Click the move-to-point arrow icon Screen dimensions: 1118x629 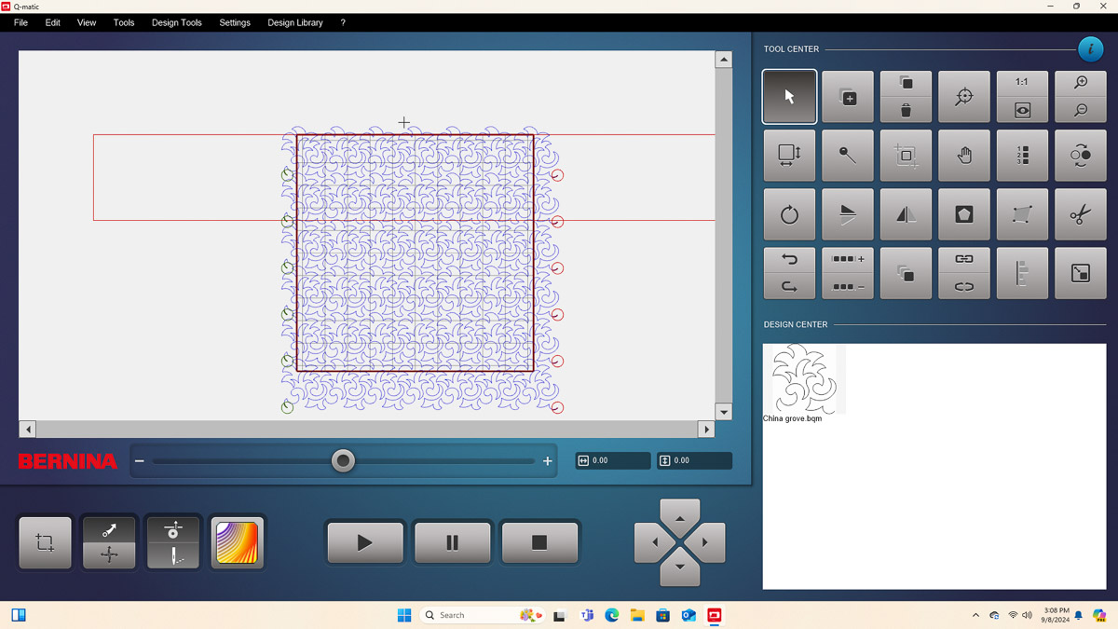coord(109,529)
